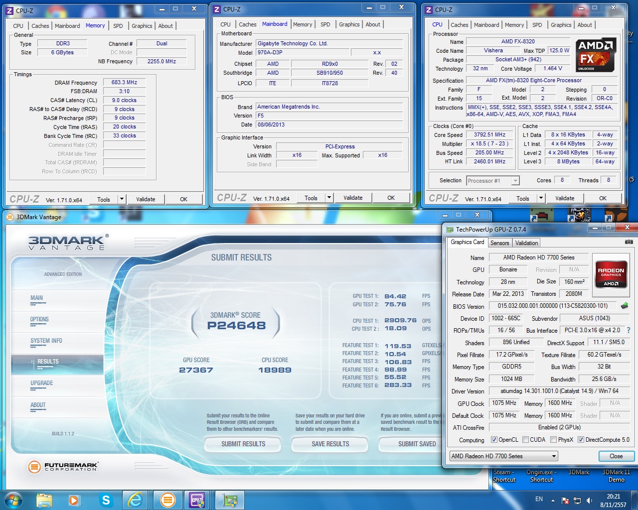This screenshot has height=510, width=638.
Task: Click the BIOS save chip icon in GPU-Z
Action: (625, 306)
